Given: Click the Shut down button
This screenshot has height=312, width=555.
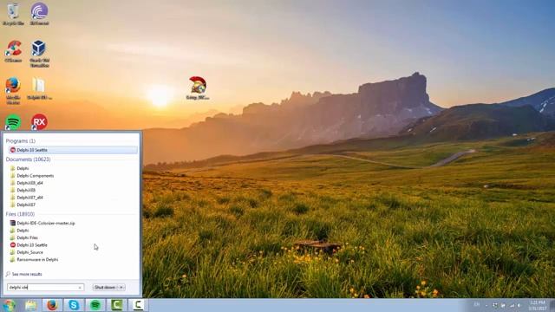Looking at the screenshot, I should pyautogui.click(x=105, y=287).
